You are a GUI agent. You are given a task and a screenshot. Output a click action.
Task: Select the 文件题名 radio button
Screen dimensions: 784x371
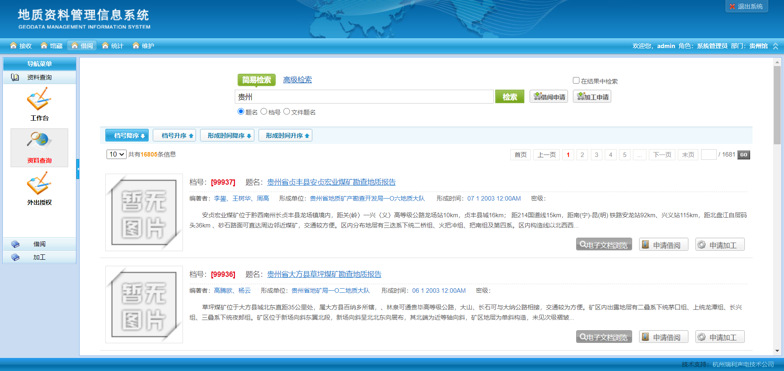coord(287,112)
